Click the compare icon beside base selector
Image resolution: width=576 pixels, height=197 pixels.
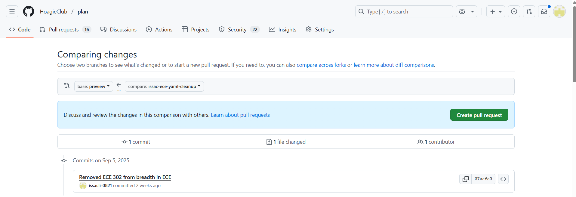coord(67,86)
